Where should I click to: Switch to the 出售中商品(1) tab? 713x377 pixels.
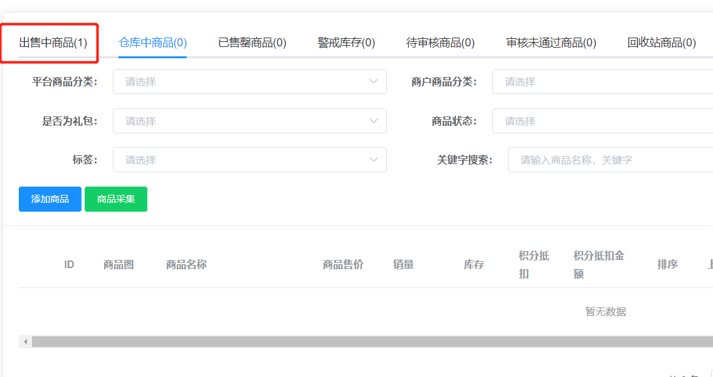point(53,43)
